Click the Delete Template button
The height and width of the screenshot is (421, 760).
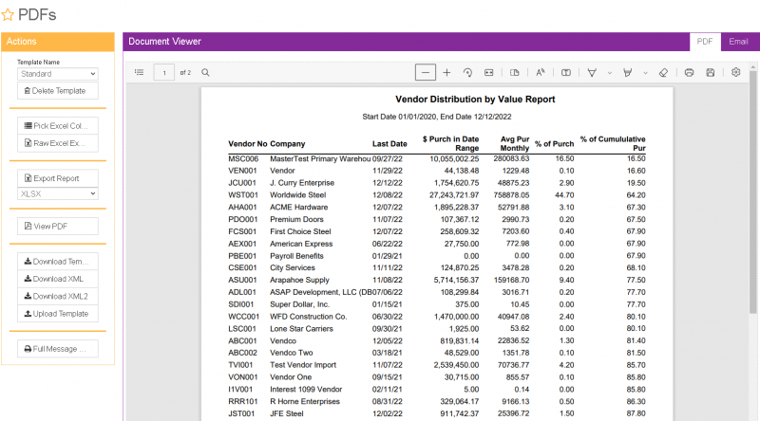click(x=58, y=91)
